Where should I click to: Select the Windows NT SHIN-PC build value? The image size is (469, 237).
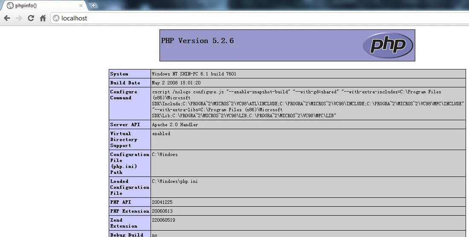tap(194, 74)
